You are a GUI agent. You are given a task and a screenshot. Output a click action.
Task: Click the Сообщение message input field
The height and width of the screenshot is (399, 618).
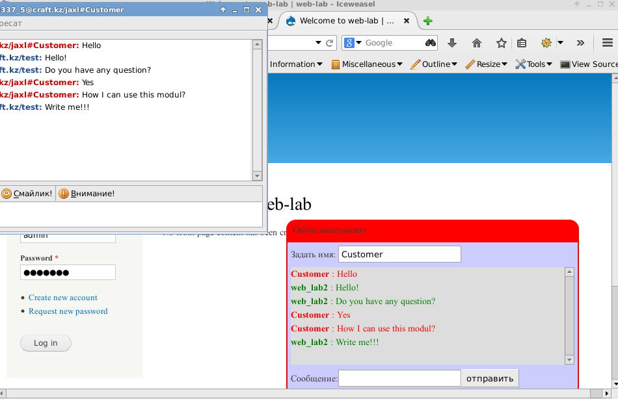(399, 378)
